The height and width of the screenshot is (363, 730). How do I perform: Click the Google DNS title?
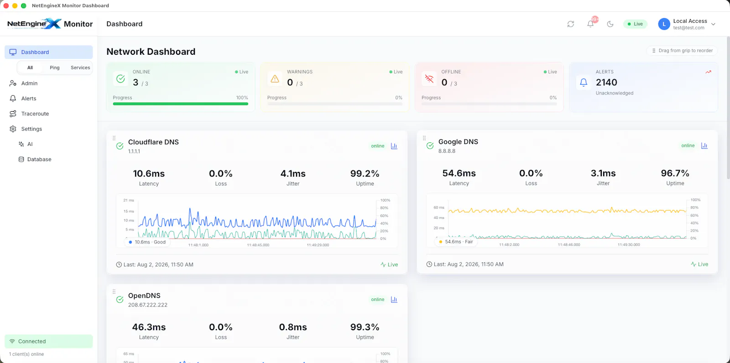coord(458,142)
